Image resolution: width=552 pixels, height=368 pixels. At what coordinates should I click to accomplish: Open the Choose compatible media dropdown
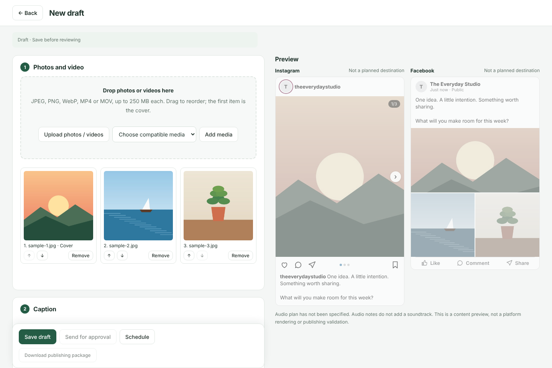tap(154, 135)
